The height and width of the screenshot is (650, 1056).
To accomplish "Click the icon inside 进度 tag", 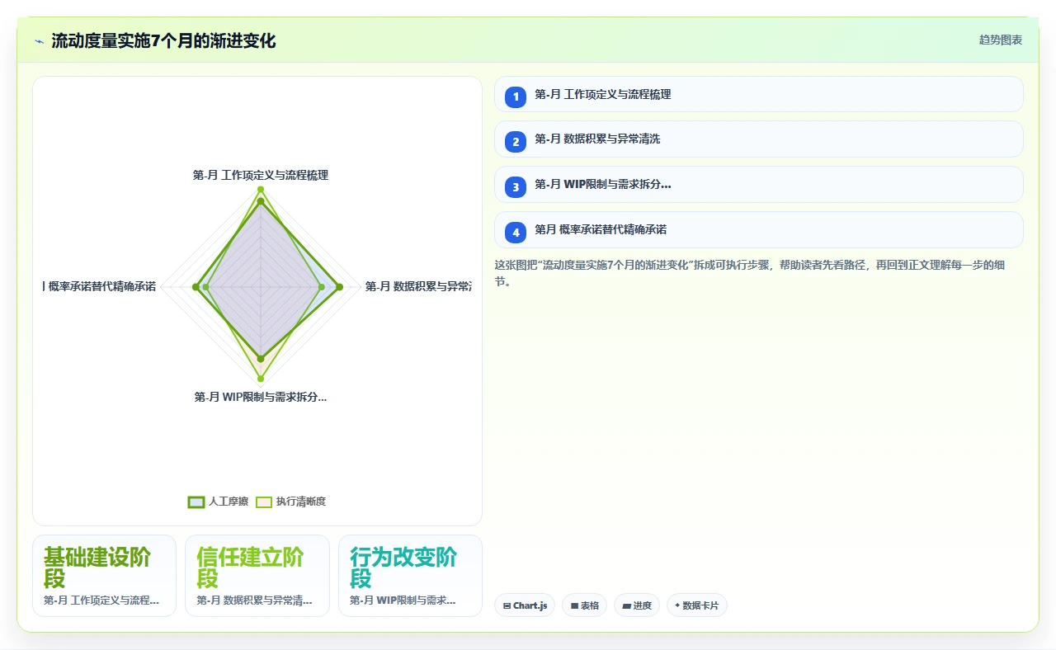I will [626, 605].
